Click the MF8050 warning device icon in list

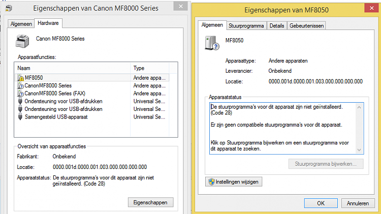(21, 78)
